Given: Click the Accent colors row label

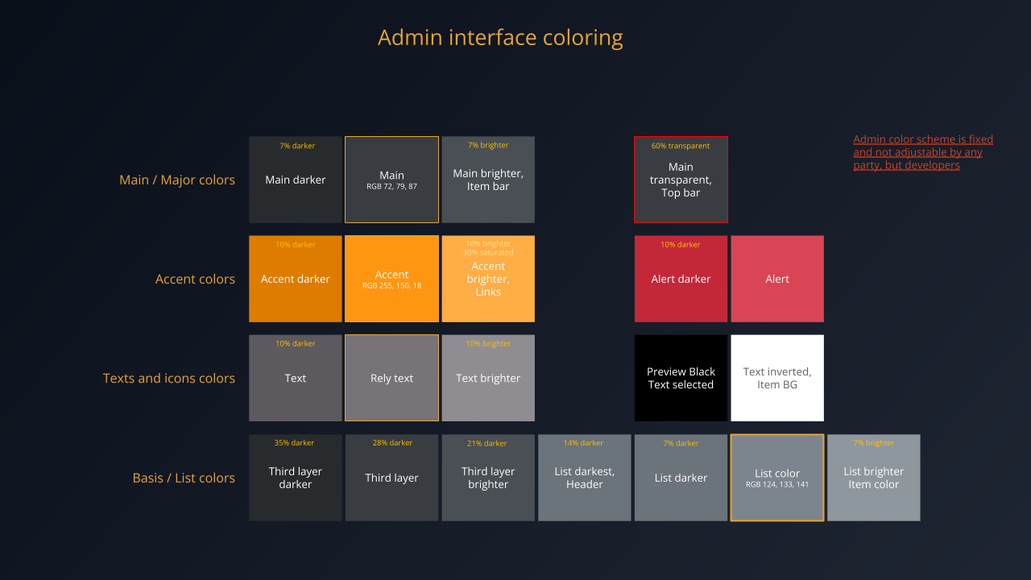Looking at the screenshot, I should pos(196,279).
